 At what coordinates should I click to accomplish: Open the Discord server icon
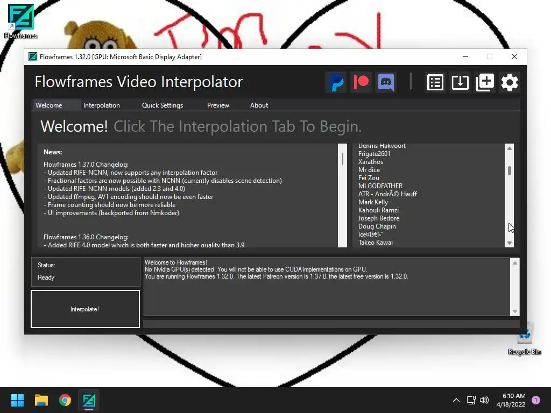tap(386, 82)
